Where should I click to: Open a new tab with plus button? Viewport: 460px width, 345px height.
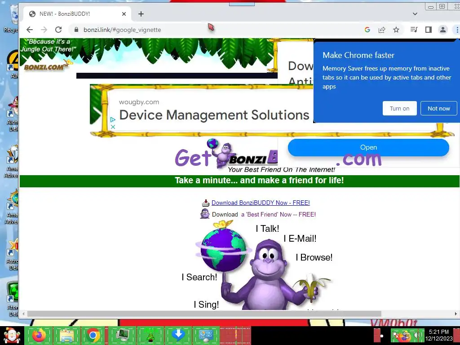click(x=141, y=14)
